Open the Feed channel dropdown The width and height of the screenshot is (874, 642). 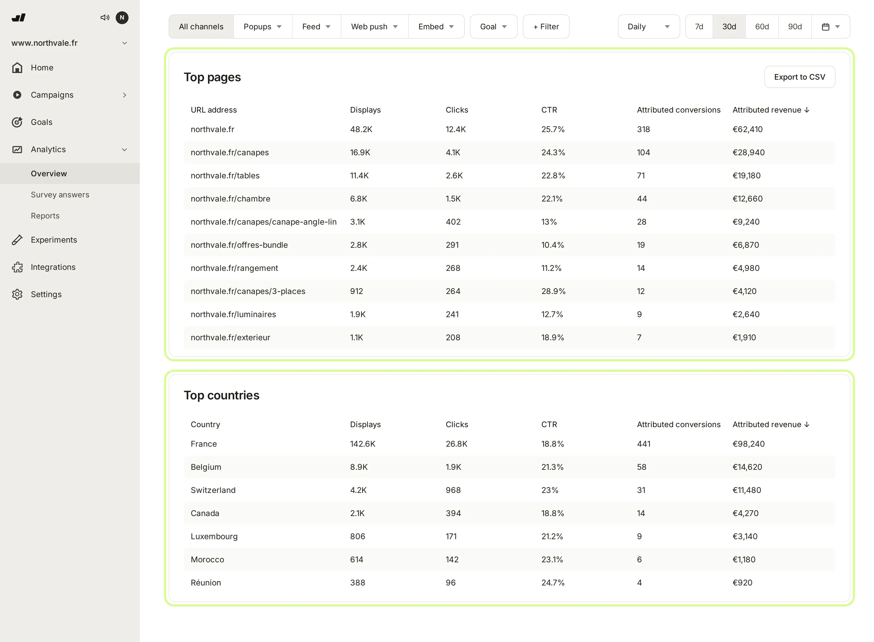pos(316,26)
